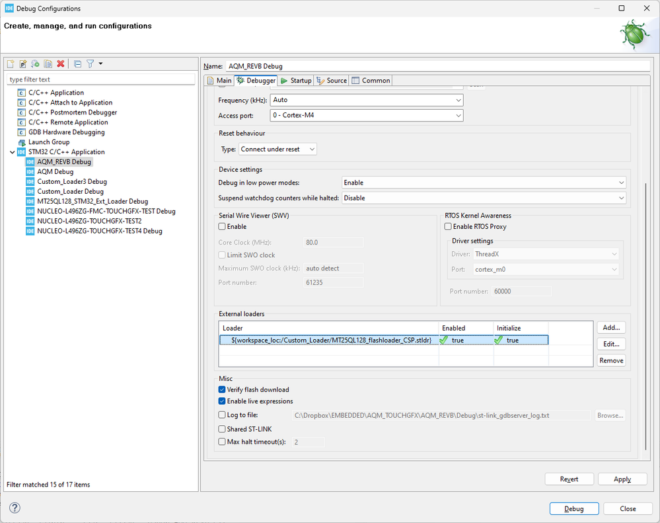
Task: Select GDB Hardware Debugging item
Action: (67, 132)
